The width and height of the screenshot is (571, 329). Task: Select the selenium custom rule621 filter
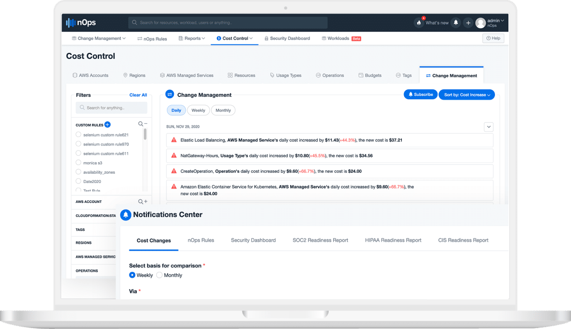point(78,135)
